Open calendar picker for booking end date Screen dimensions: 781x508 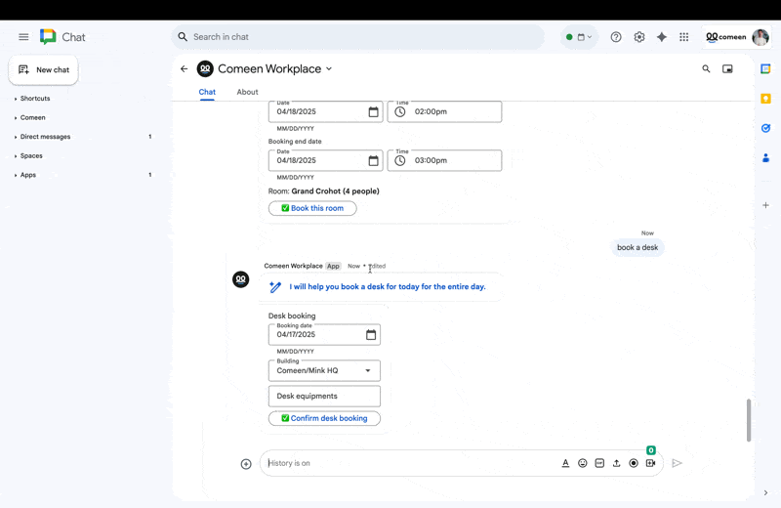(373, 160)
